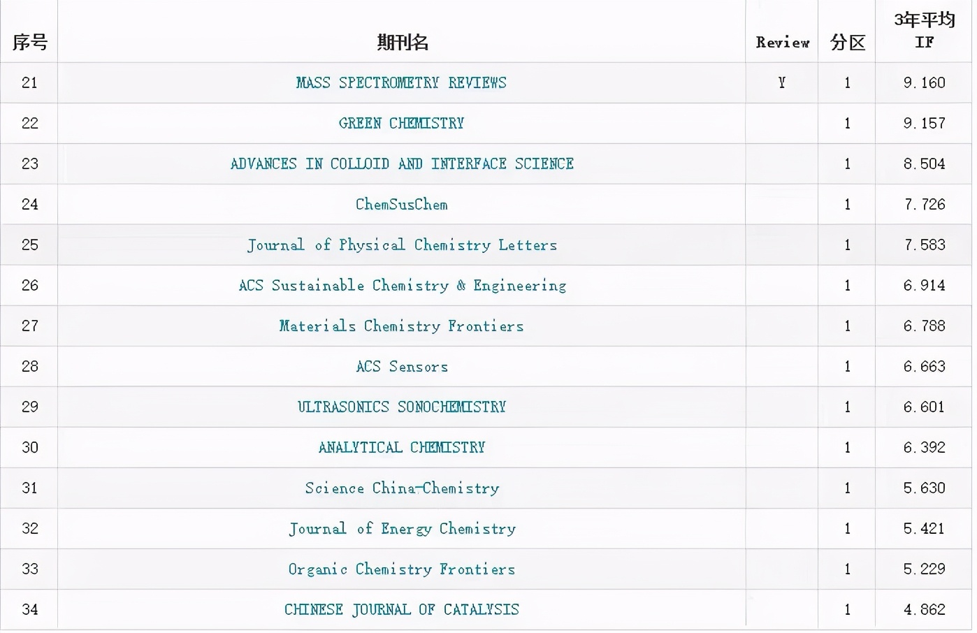Open ACS Sustainable Chemistry & Engineering link
This screenshot has height=633, width=977.
pos(402,285)
